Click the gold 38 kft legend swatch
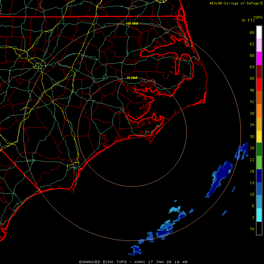This screenshot has height=264, width=264. pos(259,124)
